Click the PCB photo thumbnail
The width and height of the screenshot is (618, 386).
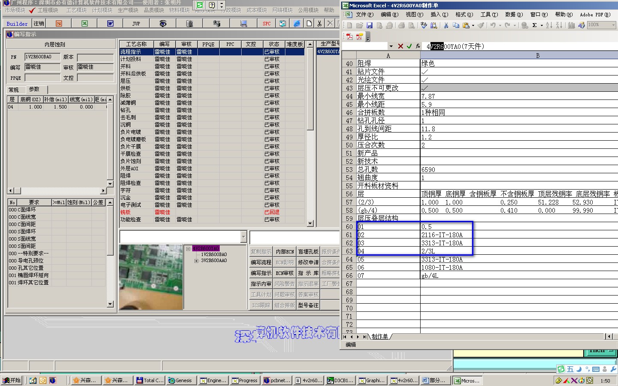coord(151,277)
